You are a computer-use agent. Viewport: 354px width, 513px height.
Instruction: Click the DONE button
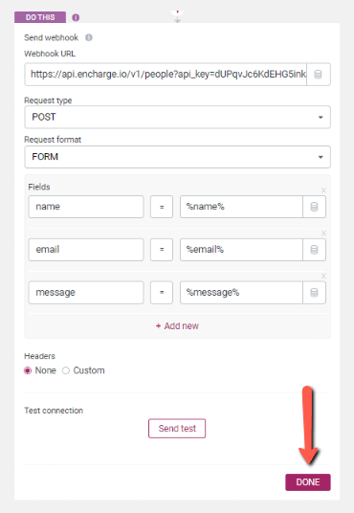tap(308, 482)
